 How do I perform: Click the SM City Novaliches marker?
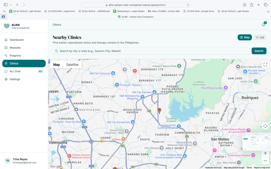(133, 122)
